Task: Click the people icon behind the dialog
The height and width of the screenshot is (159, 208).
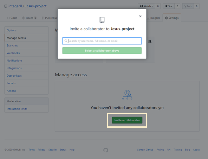Action: 150,41
